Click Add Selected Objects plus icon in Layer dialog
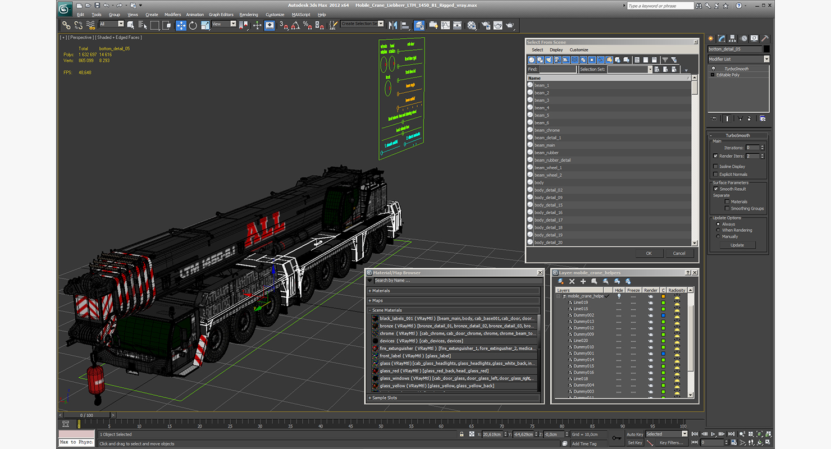The height and width of the screenshot is (449, 831). pos(583,281)
